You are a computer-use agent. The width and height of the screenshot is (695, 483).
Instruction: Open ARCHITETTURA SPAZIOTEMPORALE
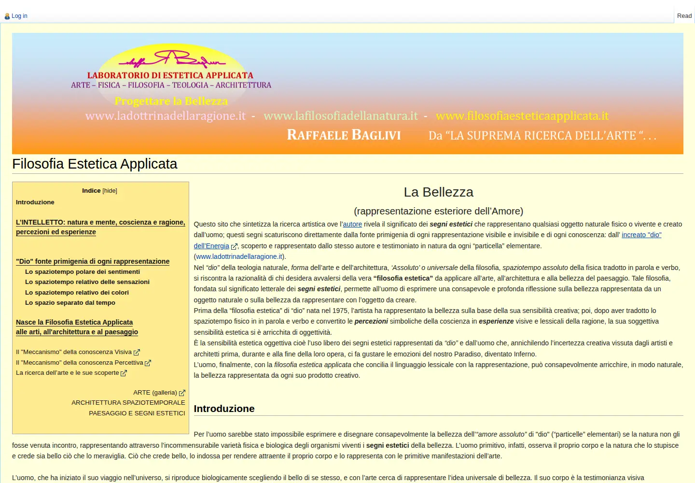point(128,403)
